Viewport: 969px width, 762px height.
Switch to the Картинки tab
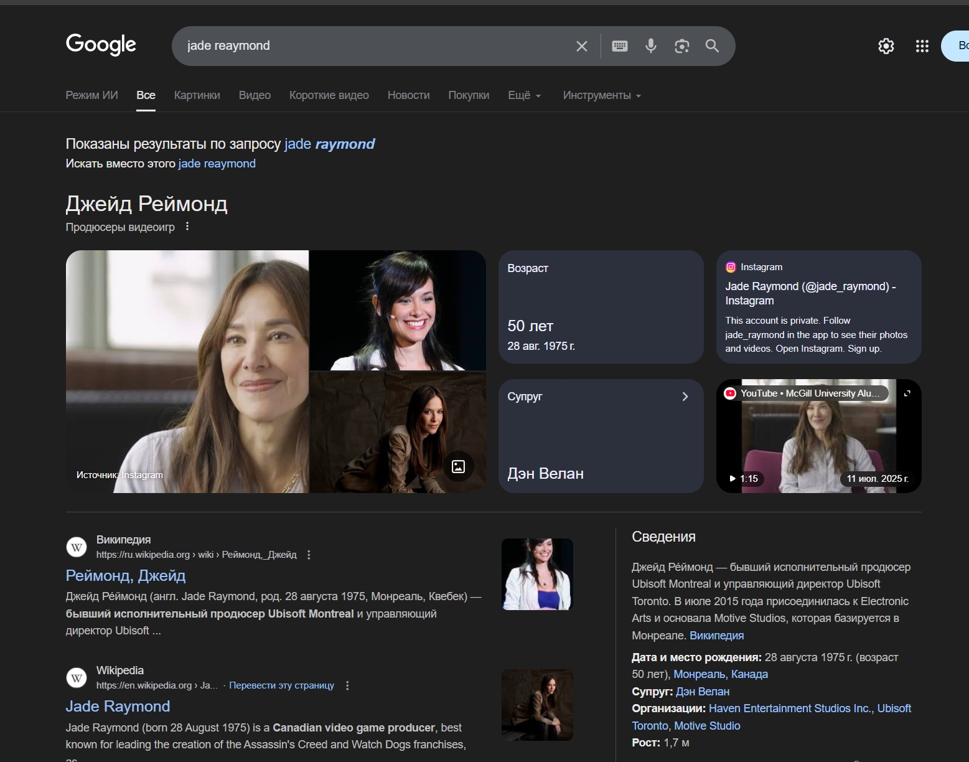coord(197,95)
